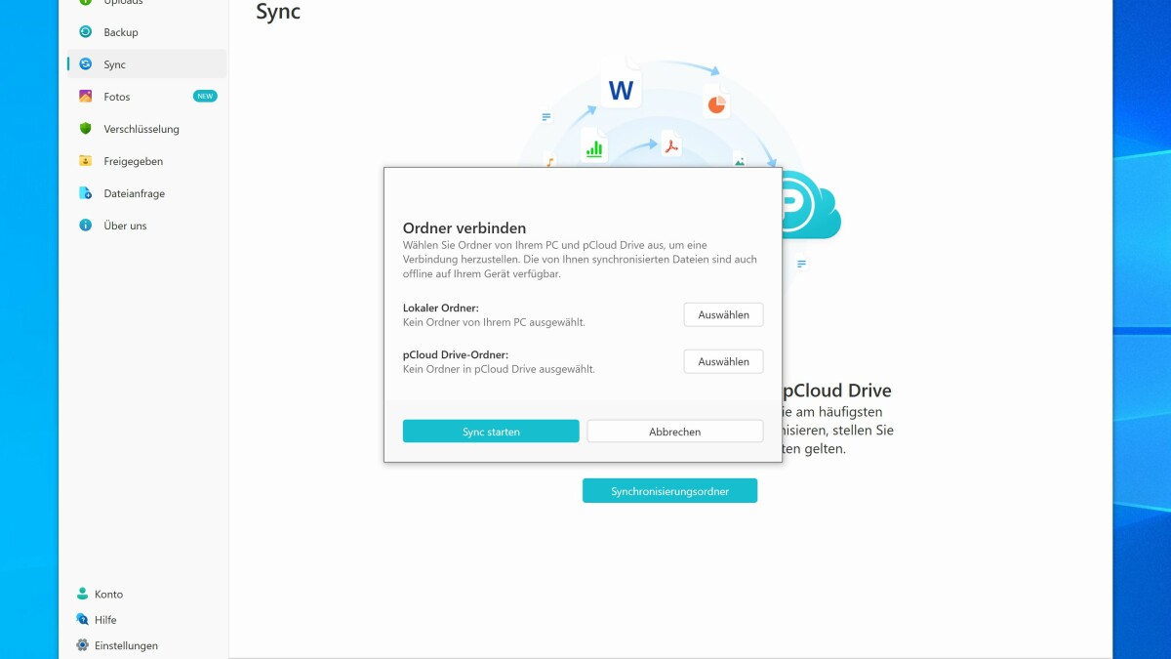
Task: Click the Sync icon in sidebar
Action: coord(85,64)
